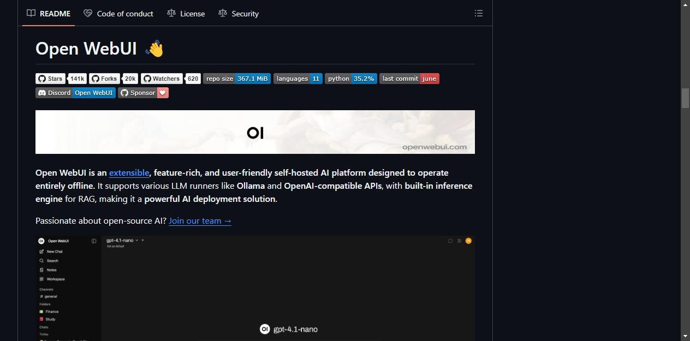Open the Open WebUI demo screenshot
690x341 pixels.
(255, 288)
